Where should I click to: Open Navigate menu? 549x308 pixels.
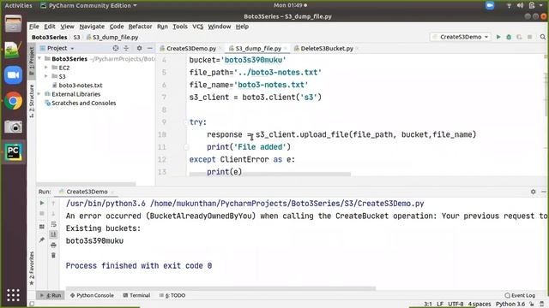[92, 27]
